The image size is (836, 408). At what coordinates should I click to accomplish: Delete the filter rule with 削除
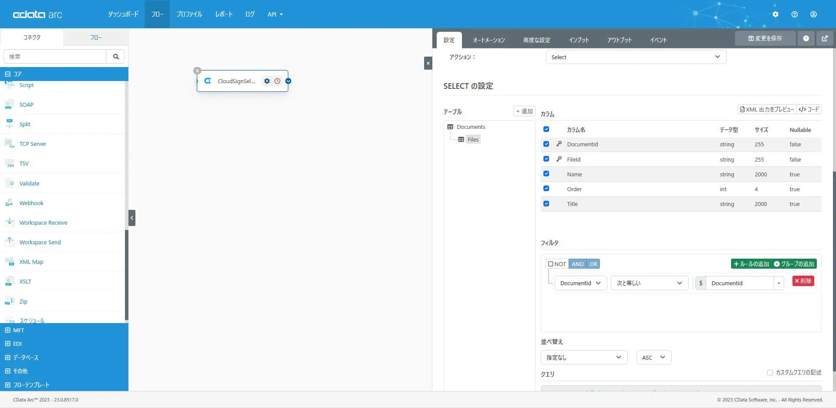coord(803,281)
